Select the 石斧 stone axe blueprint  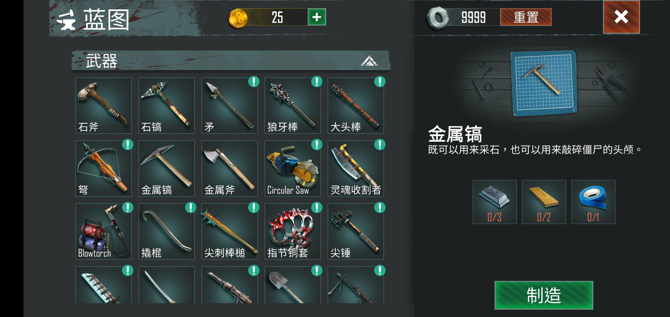[x=103, y=106]
